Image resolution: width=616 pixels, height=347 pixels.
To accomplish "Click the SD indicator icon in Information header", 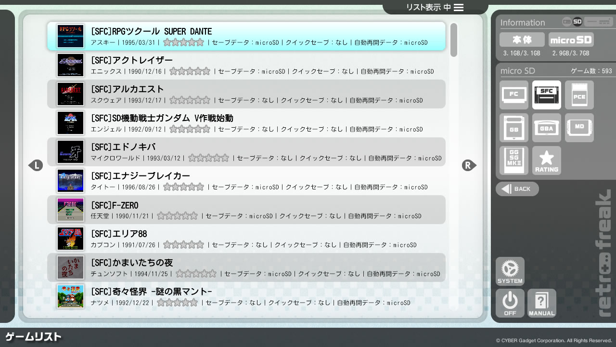I will (577, 22).
